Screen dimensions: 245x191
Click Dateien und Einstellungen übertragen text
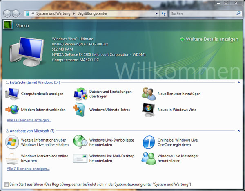111,94
